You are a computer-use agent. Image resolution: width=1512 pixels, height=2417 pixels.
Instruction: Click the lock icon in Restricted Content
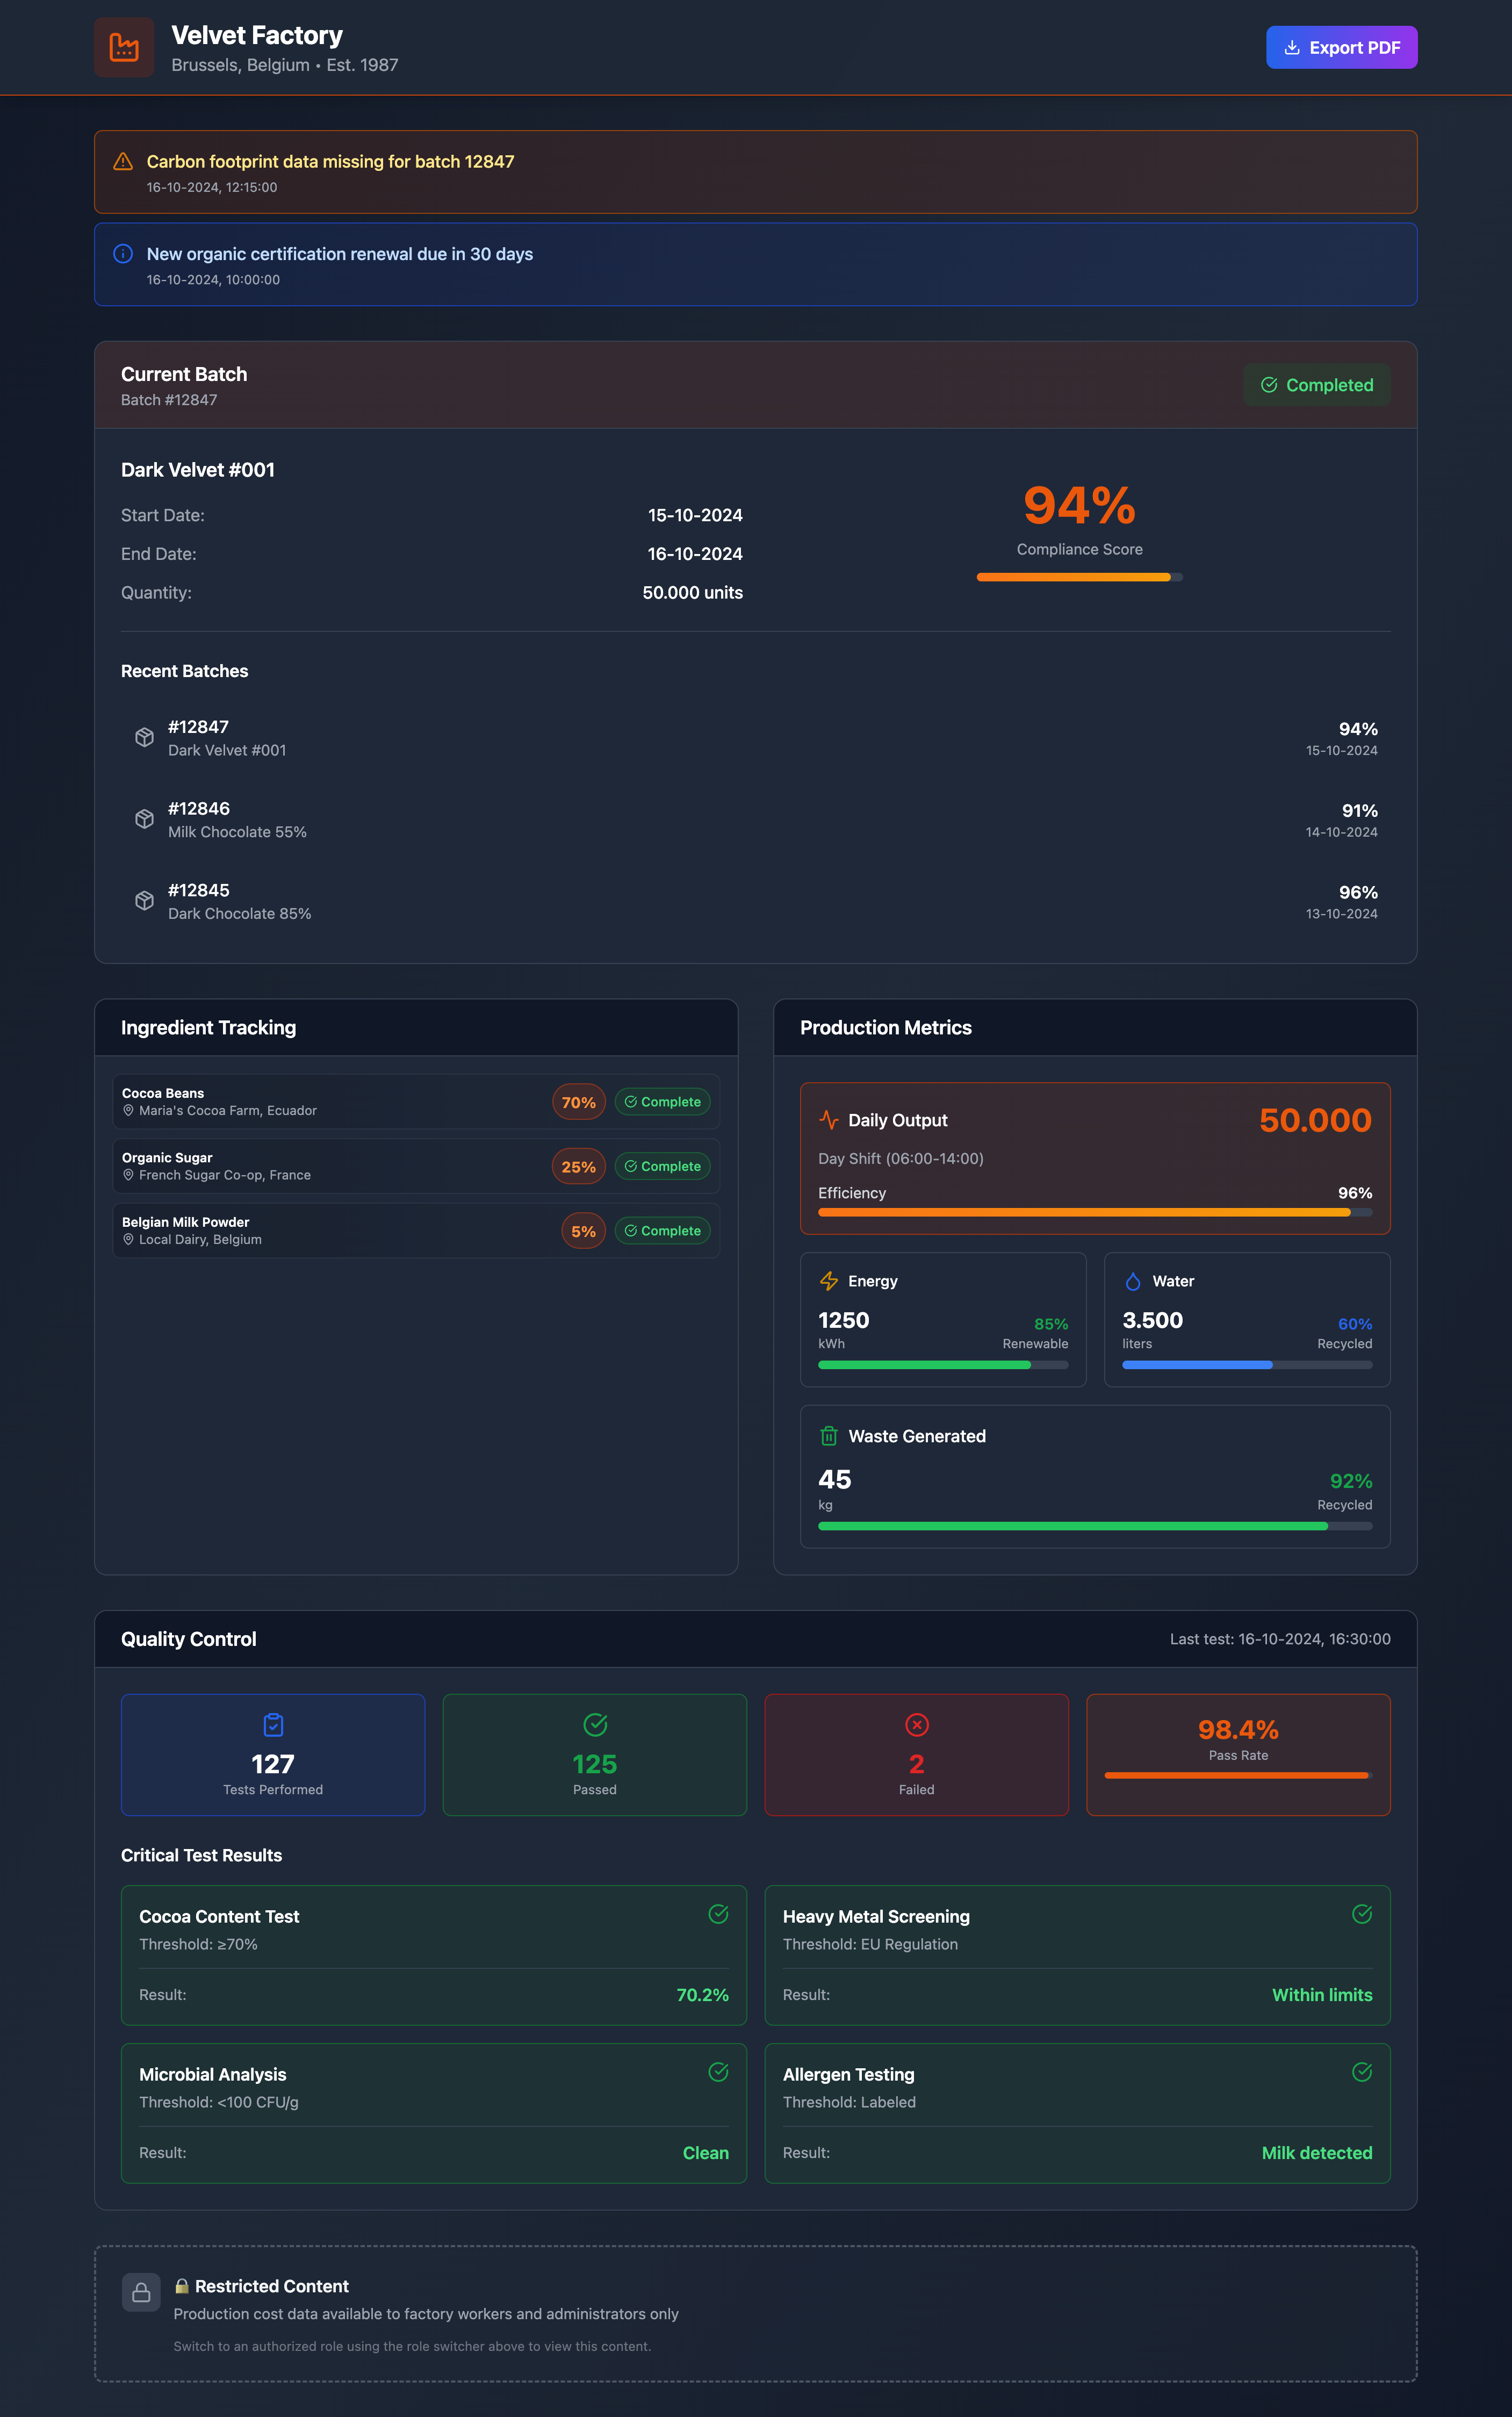141,2293
